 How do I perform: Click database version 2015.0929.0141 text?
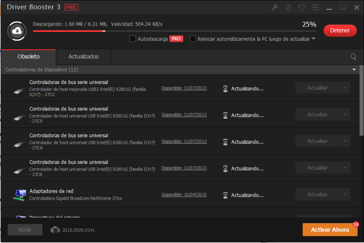[x=79, y=230]
